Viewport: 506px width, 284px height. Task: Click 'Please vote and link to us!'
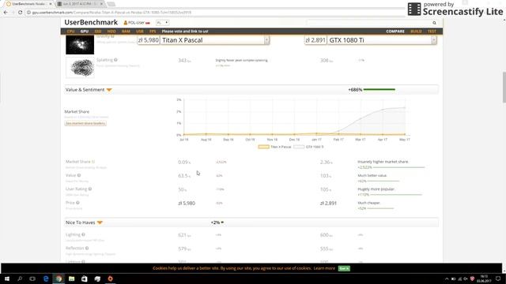[x=185, y=32]
